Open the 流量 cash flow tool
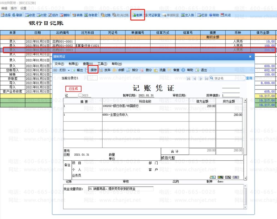This screenshot has width=277, height=219. [160, 70]
